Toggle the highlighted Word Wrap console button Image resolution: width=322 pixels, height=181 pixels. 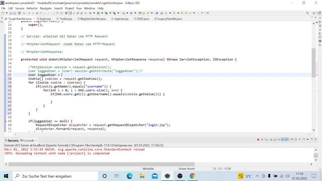pyautogui.click(x=283, y=140)
